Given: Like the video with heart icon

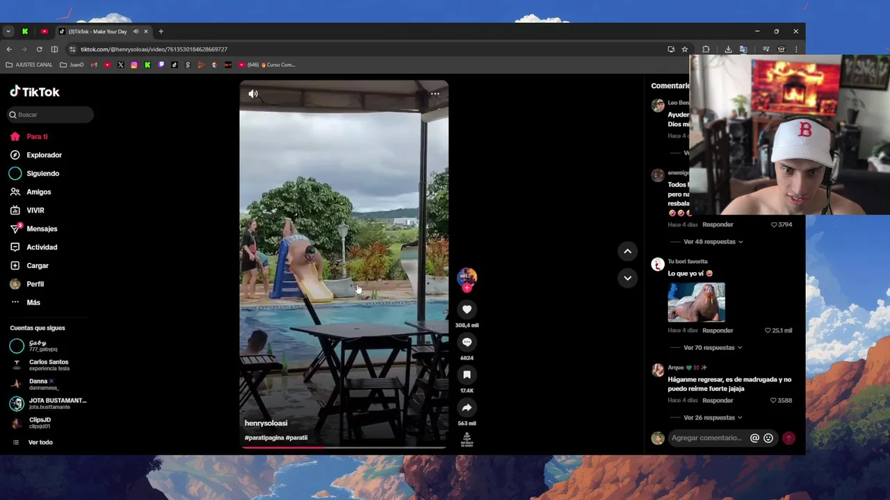Looking at the screenshot, I should tap(467, 309).
